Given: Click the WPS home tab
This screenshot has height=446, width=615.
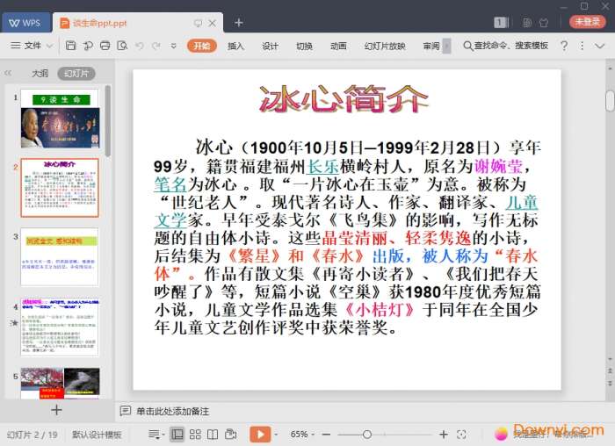Looking at the screenshot, I should pyautogui.click(x=25, y=23).
